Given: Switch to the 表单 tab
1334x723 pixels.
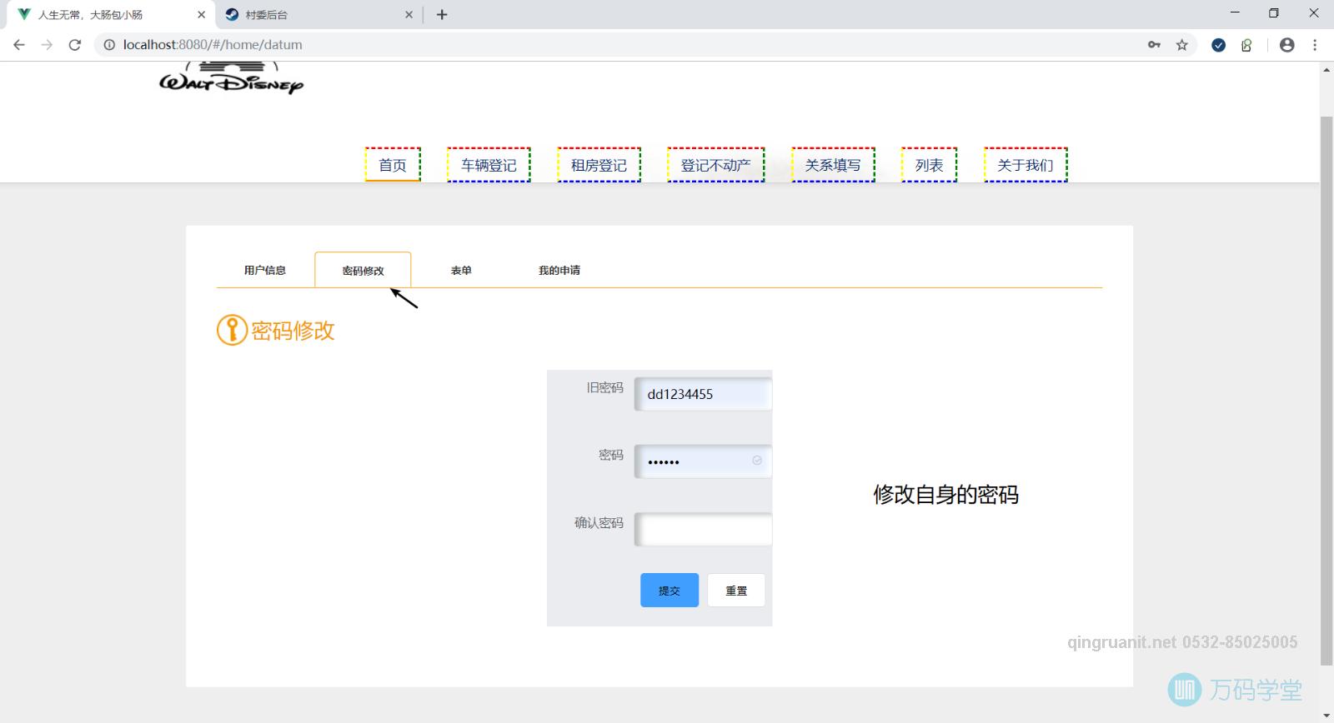Looking at the screenshot, I should pyautogui.click(x=461, y=270).
